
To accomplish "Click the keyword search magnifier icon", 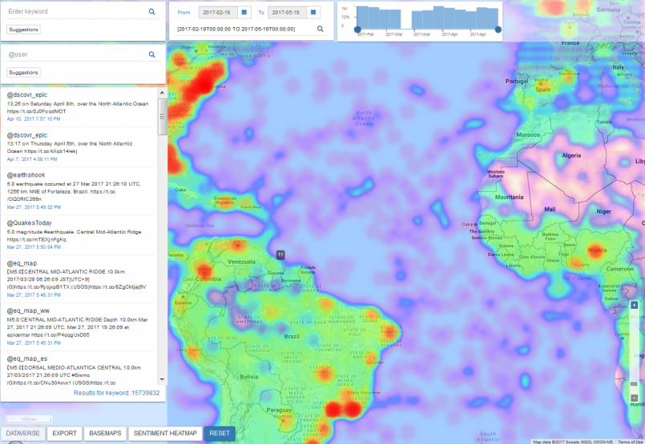I will [x=151, y=11].
